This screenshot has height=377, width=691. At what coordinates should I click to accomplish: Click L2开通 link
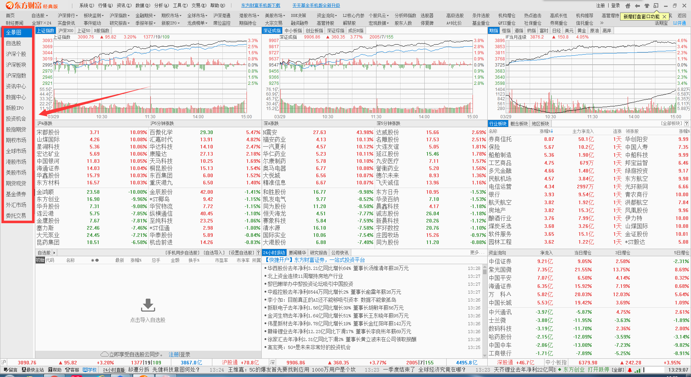(x=679, y=23)
